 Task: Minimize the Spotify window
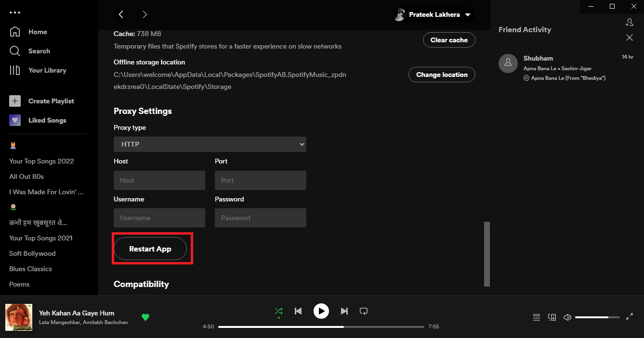[591, 6]
